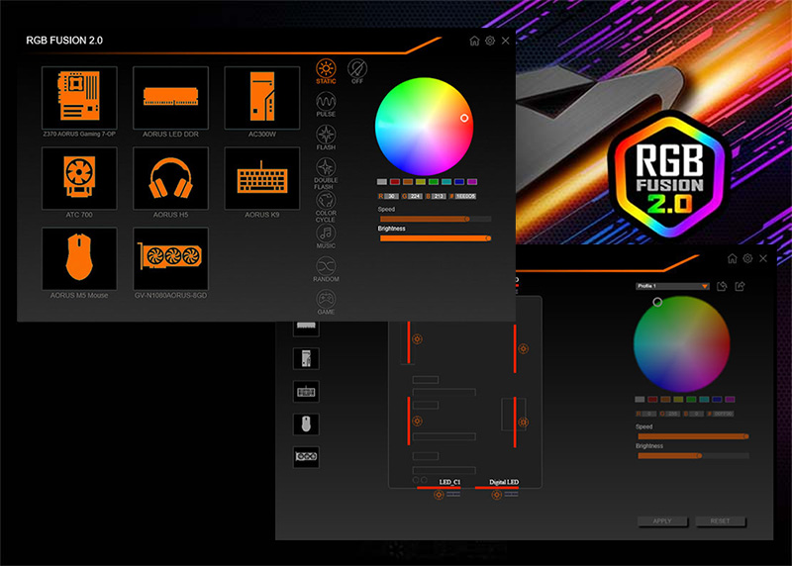Image resolution: width=792 pixels, height=566 pixels.
Task: Set Speed slider in back motherboard window
Action: click(x=693, y=436)
